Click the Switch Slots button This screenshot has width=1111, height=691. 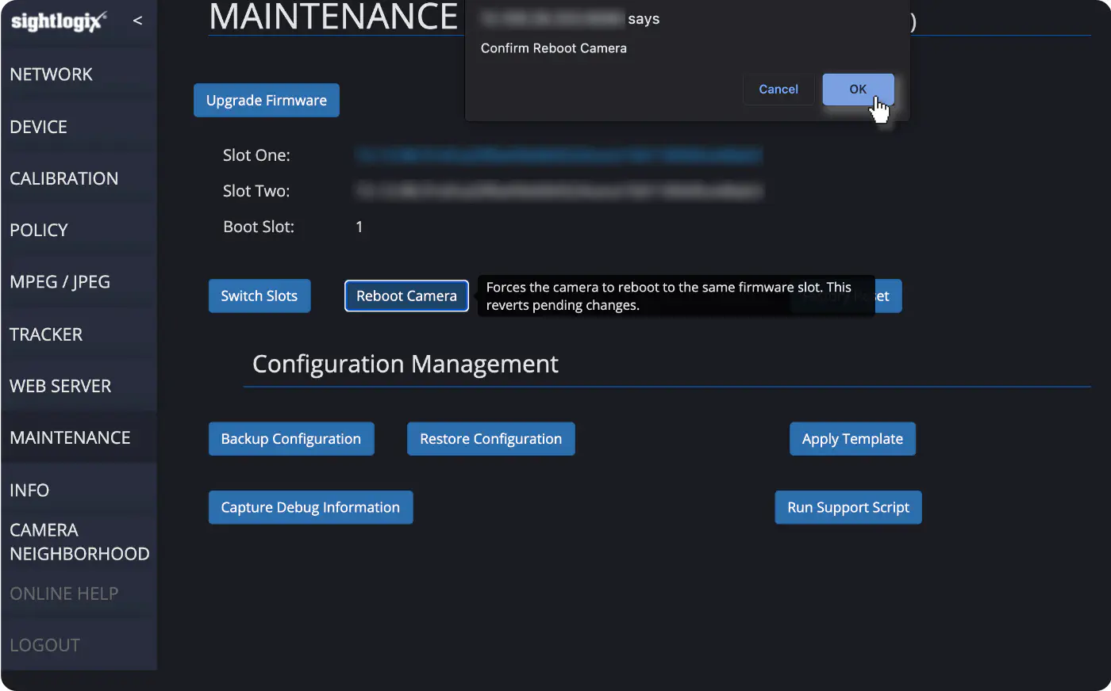point(259,296)
